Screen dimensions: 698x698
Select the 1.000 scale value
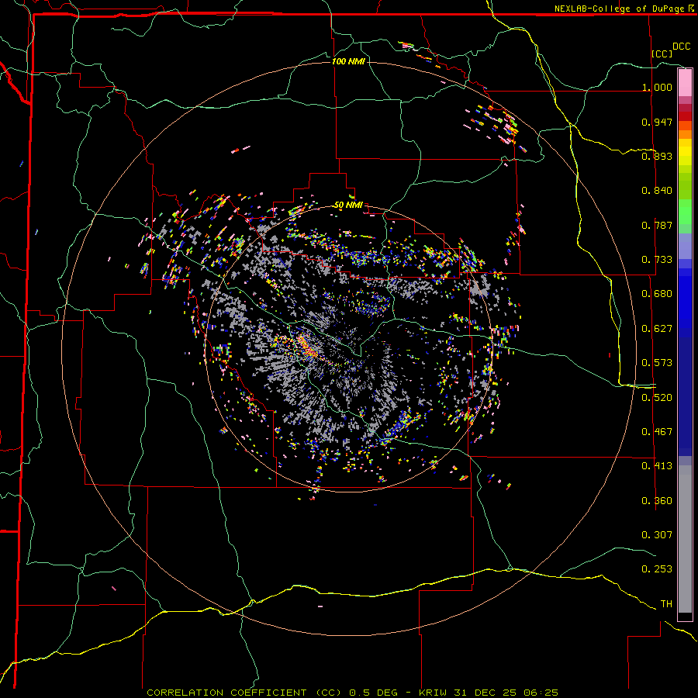coord(657,87)
